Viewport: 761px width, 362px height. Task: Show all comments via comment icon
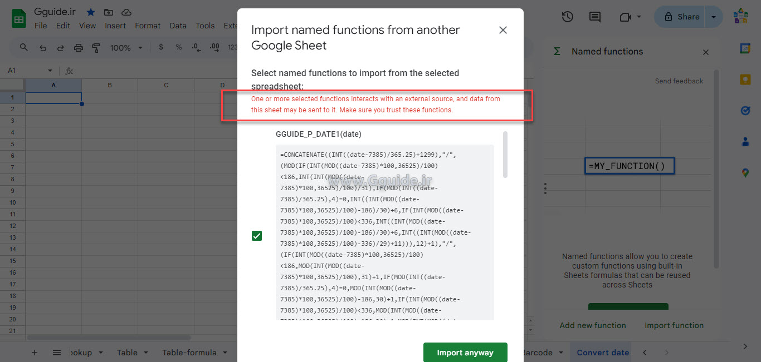(594, 17)
